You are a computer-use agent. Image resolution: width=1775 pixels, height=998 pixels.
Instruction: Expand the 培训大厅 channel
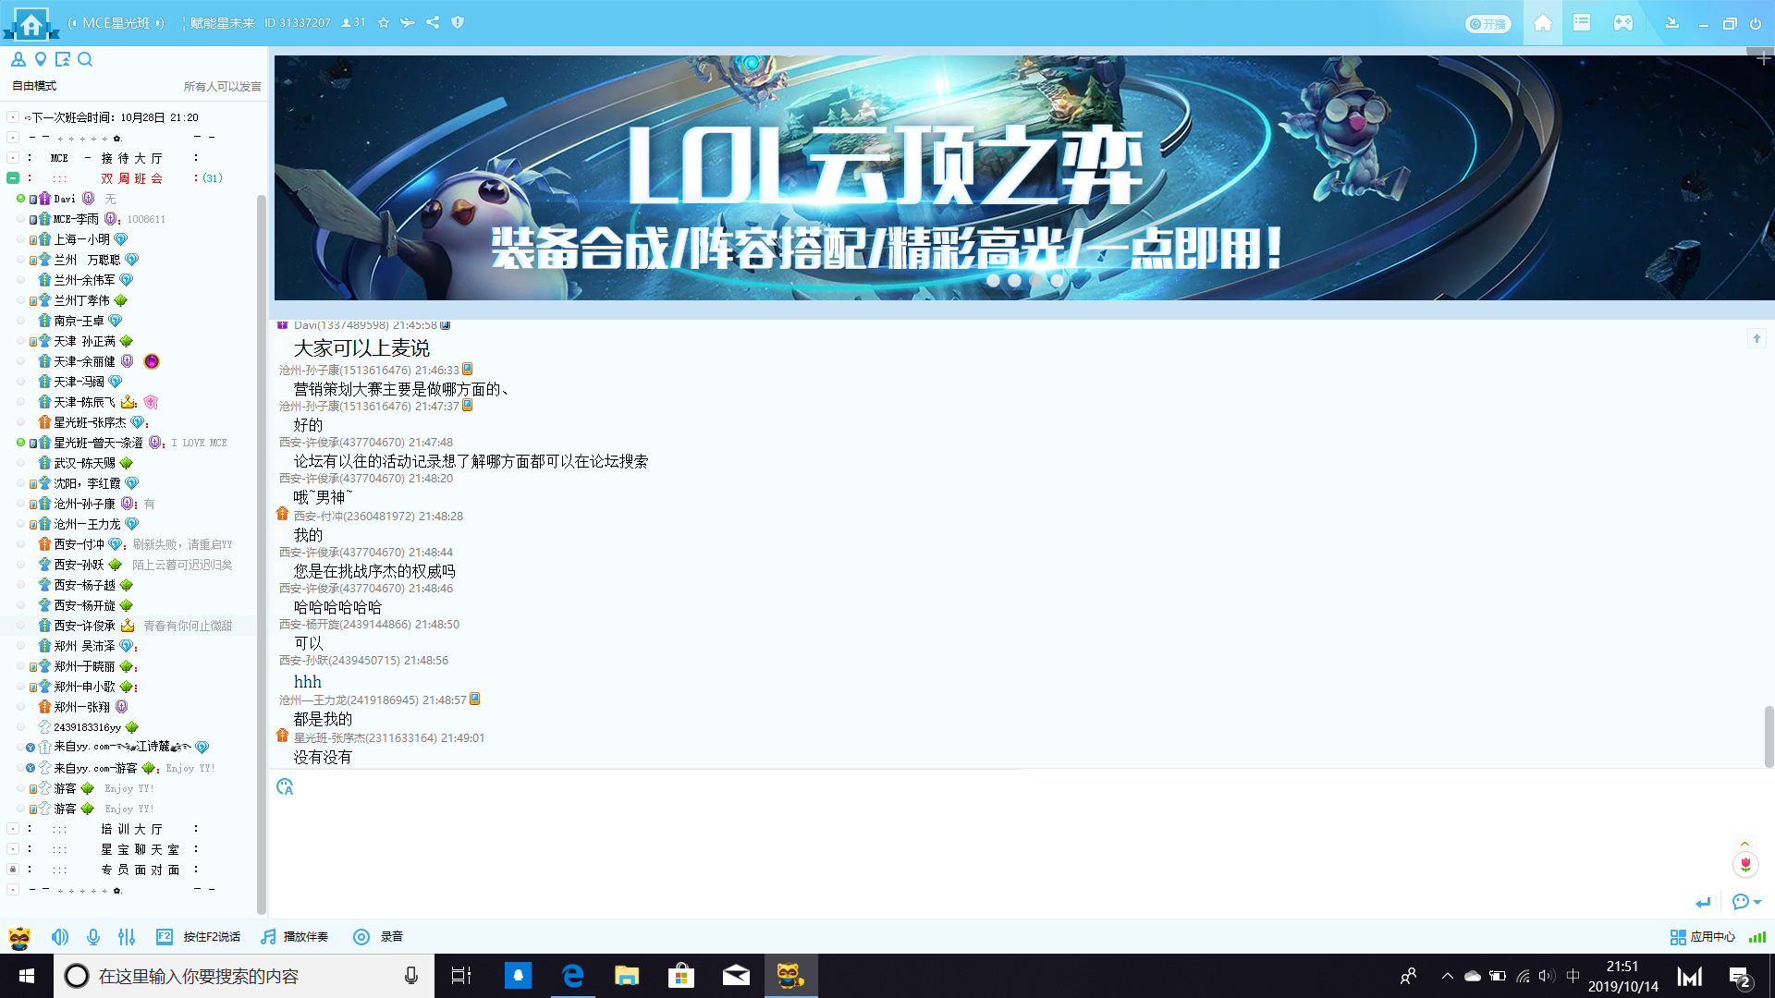pyautogui.click(x=13, y=829)
